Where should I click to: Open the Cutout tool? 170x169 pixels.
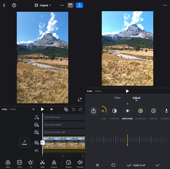tap(54, 164)
